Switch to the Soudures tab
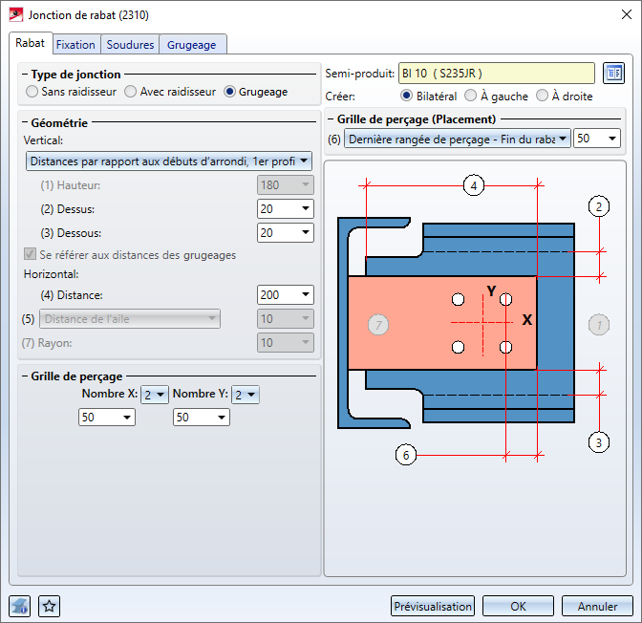The height and width of the screenshot is (623, 642). point(130,45)
